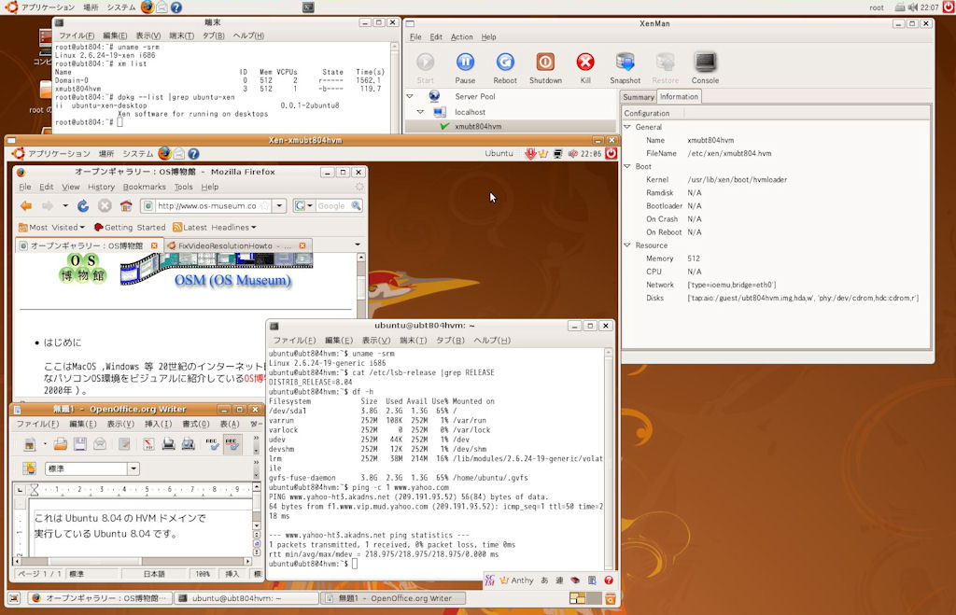The image size is (956, 615).
Task: Collapse the Server Pool tree node
Action: point(410,96)
